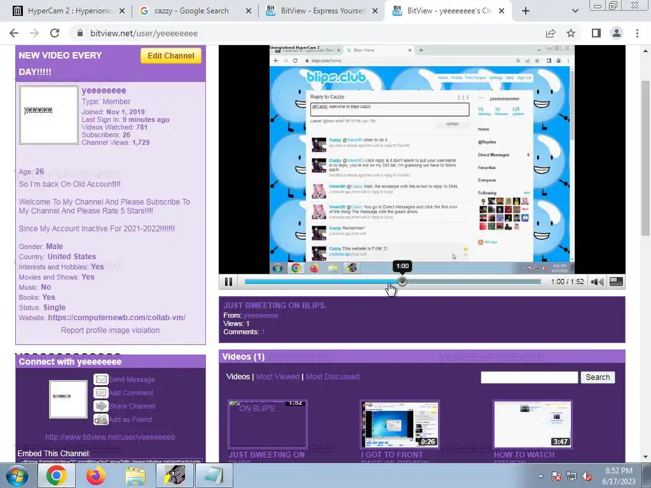Click the muted speaker tray icon

click(x=587, y=476)
